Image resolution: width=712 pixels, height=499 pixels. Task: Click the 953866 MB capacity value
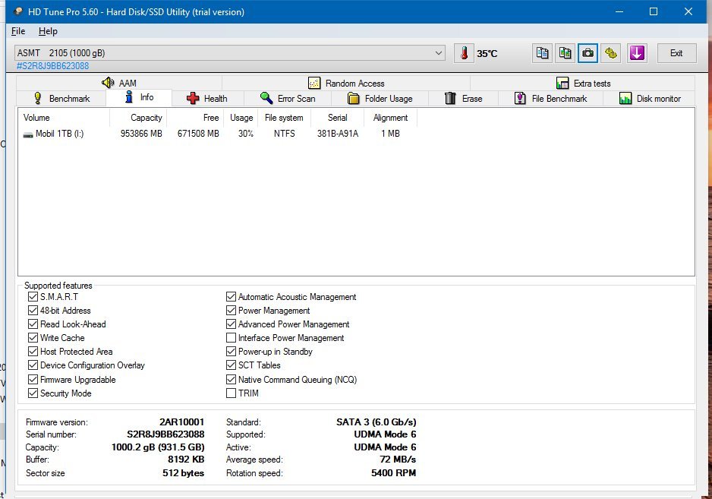(x=141, y=134)
